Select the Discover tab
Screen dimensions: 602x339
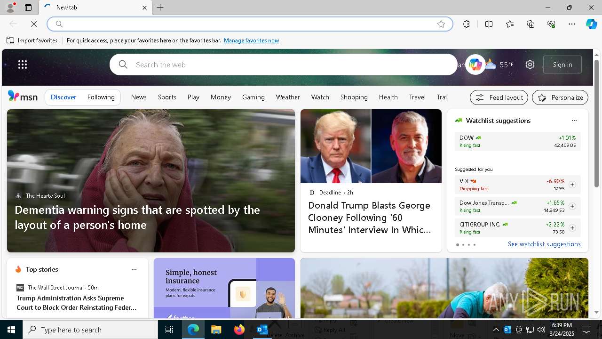(63, 97)
